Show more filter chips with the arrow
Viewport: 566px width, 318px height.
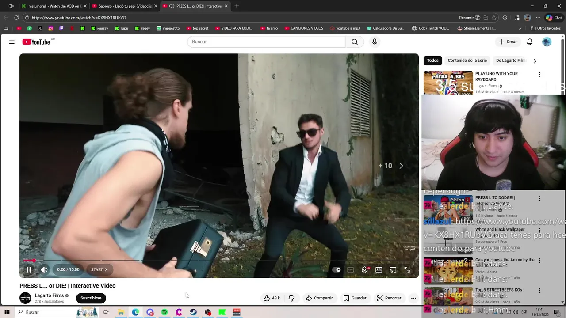click(x=535, y=61)
